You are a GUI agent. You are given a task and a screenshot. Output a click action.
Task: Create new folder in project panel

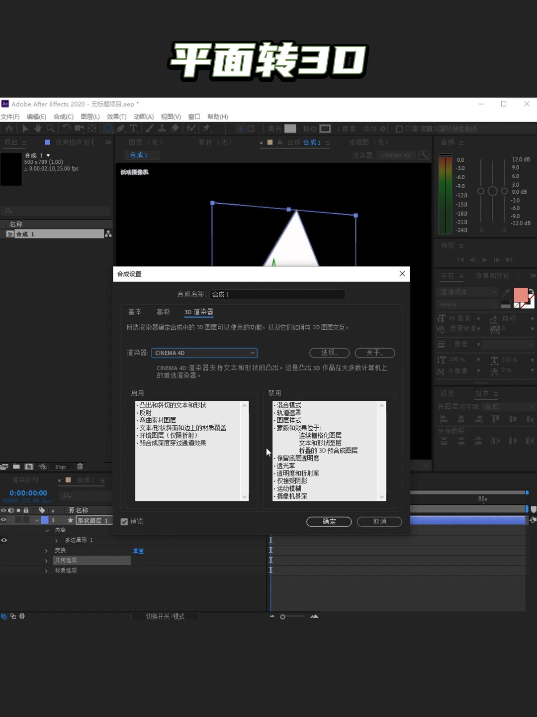[x=16, y=467]
